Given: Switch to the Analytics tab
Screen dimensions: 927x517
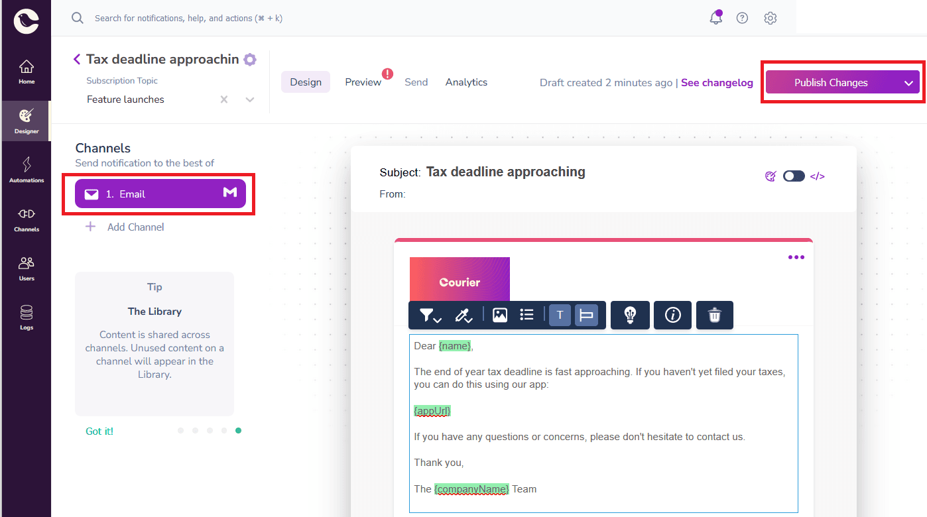Looking at the screenshot, I should 466,82.
